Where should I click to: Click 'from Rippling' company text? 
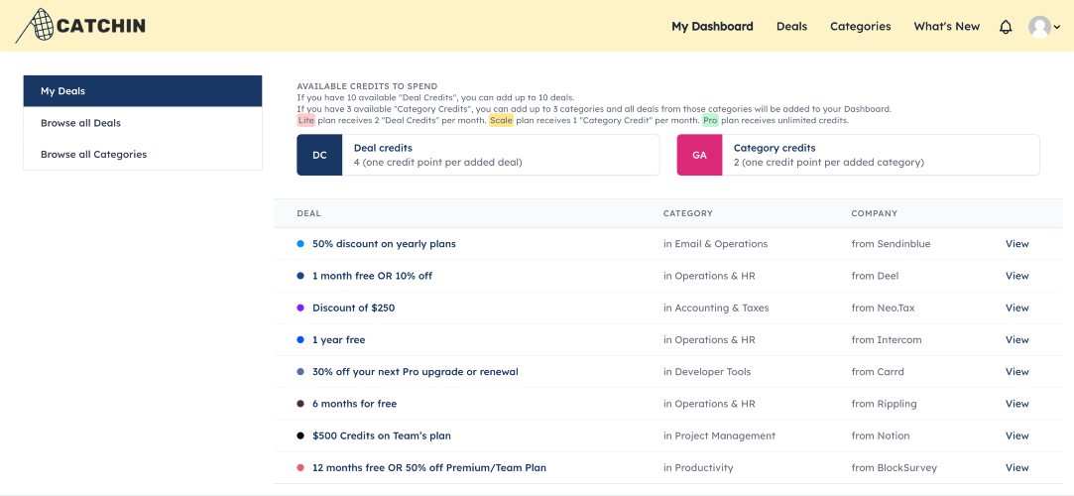click(x=884, y=404)
